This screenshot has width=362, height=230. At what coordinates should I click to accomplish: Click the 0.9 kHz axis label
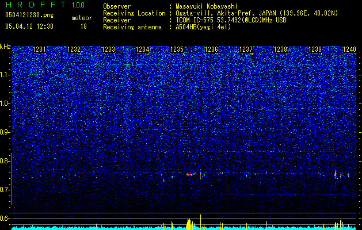point(5,132)
